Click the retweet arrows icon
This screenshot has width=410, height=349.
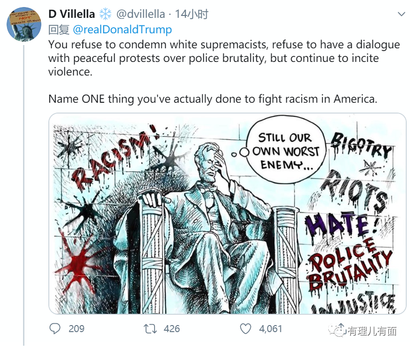pos(150,329)
